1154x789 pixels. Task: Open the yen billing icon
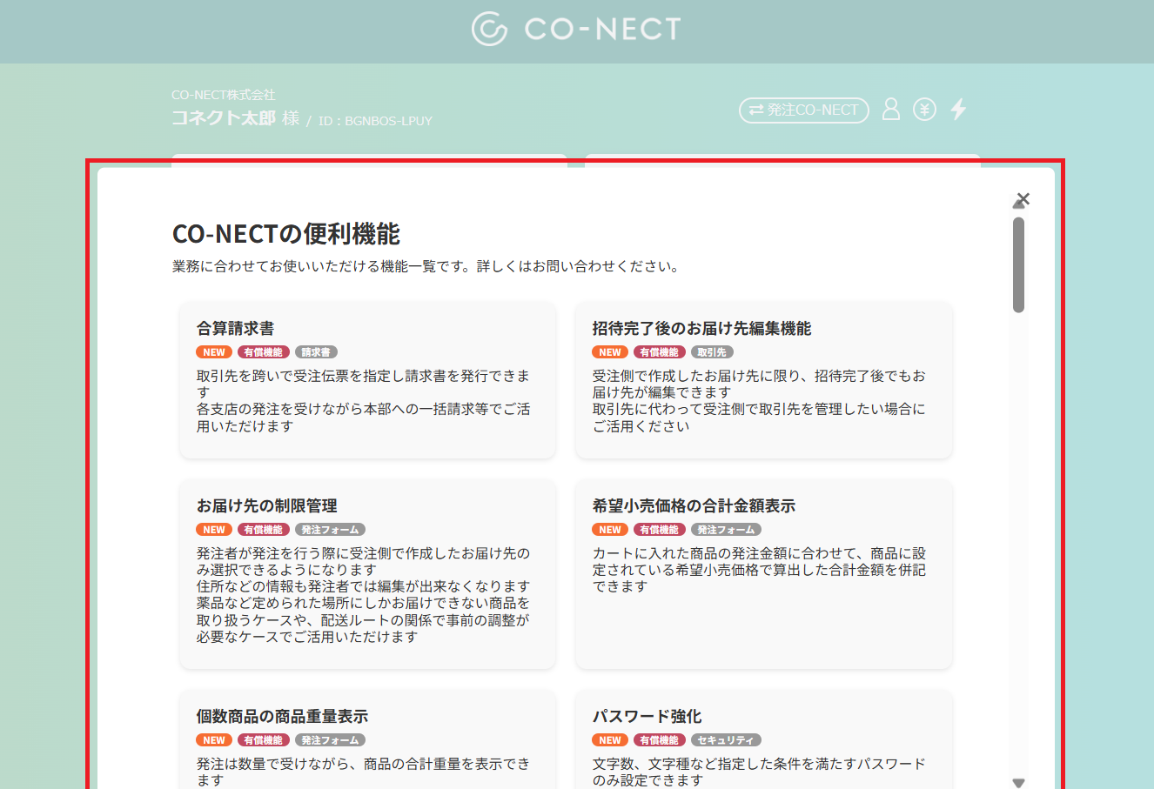[924, 110]
